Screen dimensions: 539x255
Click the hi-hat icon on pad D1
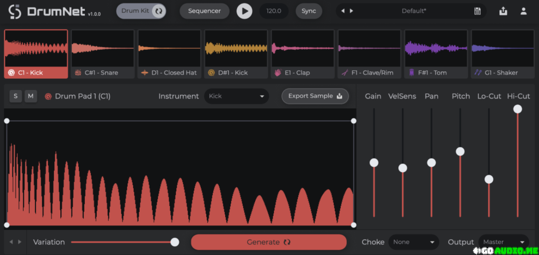pyautogui.click(x=145, y=73)
